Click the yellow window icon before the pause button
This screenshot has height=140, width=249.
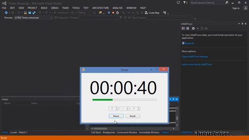click(100, 13)
